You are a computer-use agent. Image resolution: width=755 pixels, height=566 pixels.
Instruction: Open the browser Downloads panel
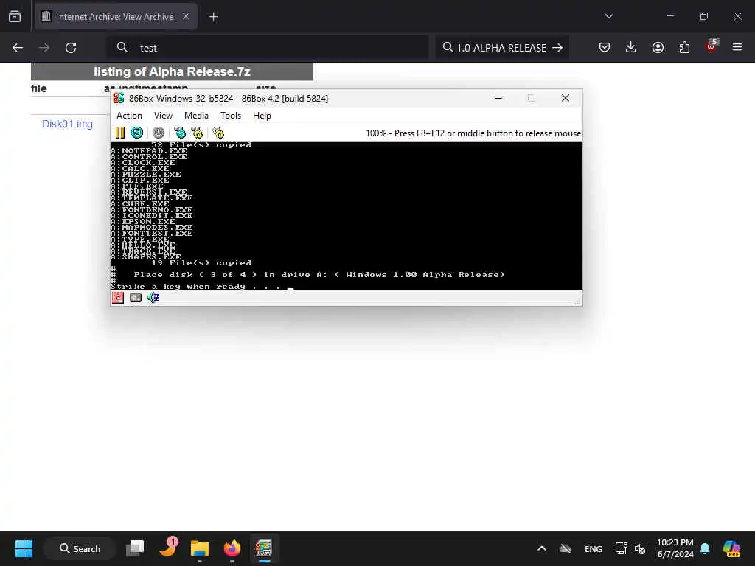coord(631,47)
